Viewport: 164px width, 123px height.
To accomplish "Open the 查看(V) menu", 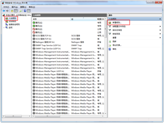I will 23,7.
